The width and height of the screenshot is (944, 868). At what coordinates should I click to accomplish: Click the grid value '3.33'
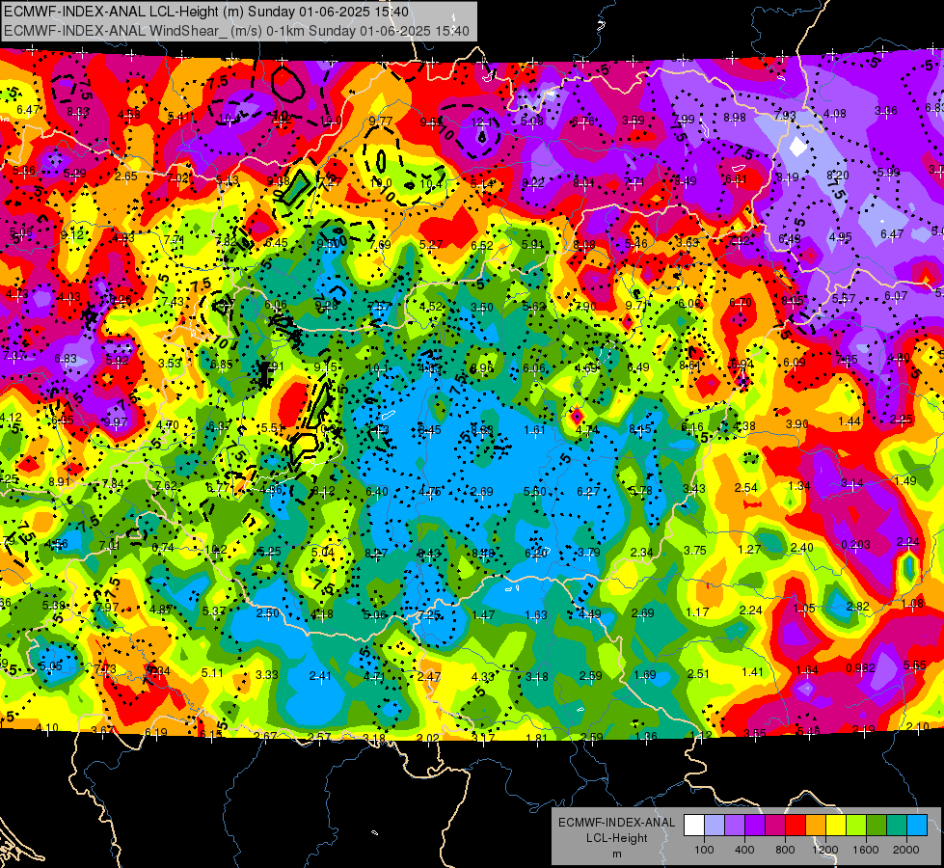tap(267, 675)
